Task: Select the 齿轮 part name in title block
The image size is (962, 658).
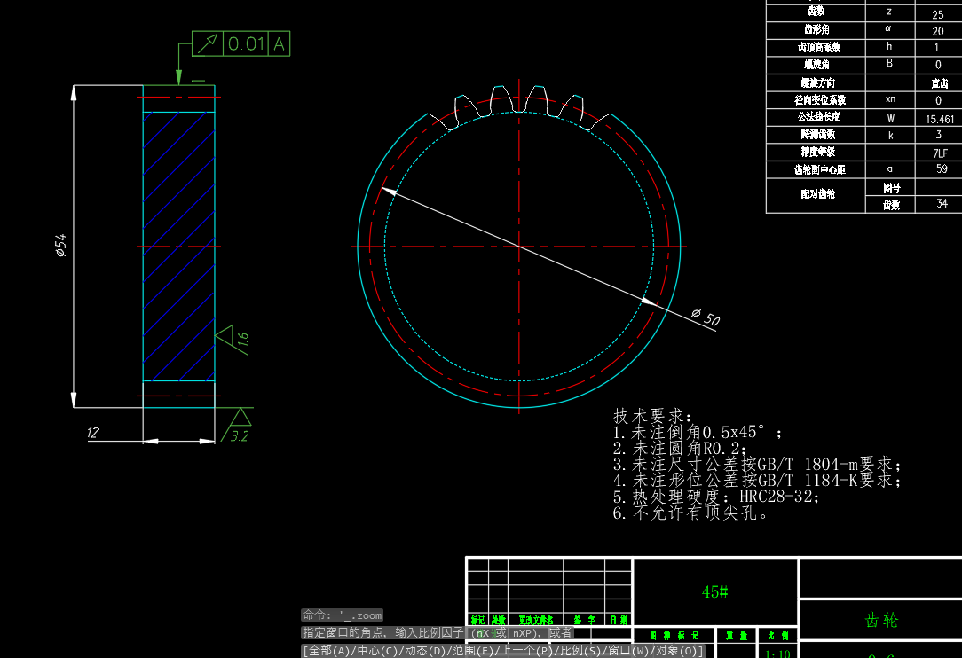Action: click(x=881, y=621)
